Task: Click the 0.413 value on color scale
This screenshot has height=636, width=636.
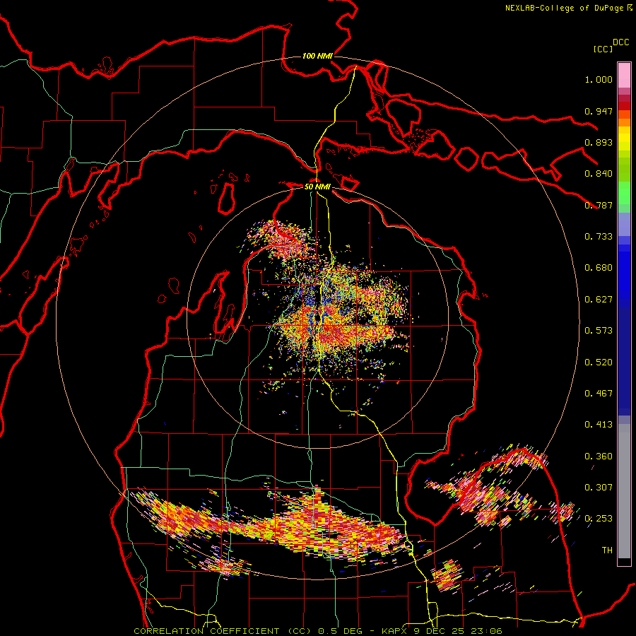Action: (599, 425)
